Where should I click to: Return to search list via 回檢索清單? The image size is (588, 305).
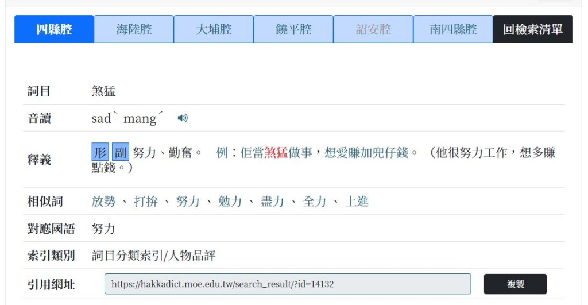pos(533,29)
